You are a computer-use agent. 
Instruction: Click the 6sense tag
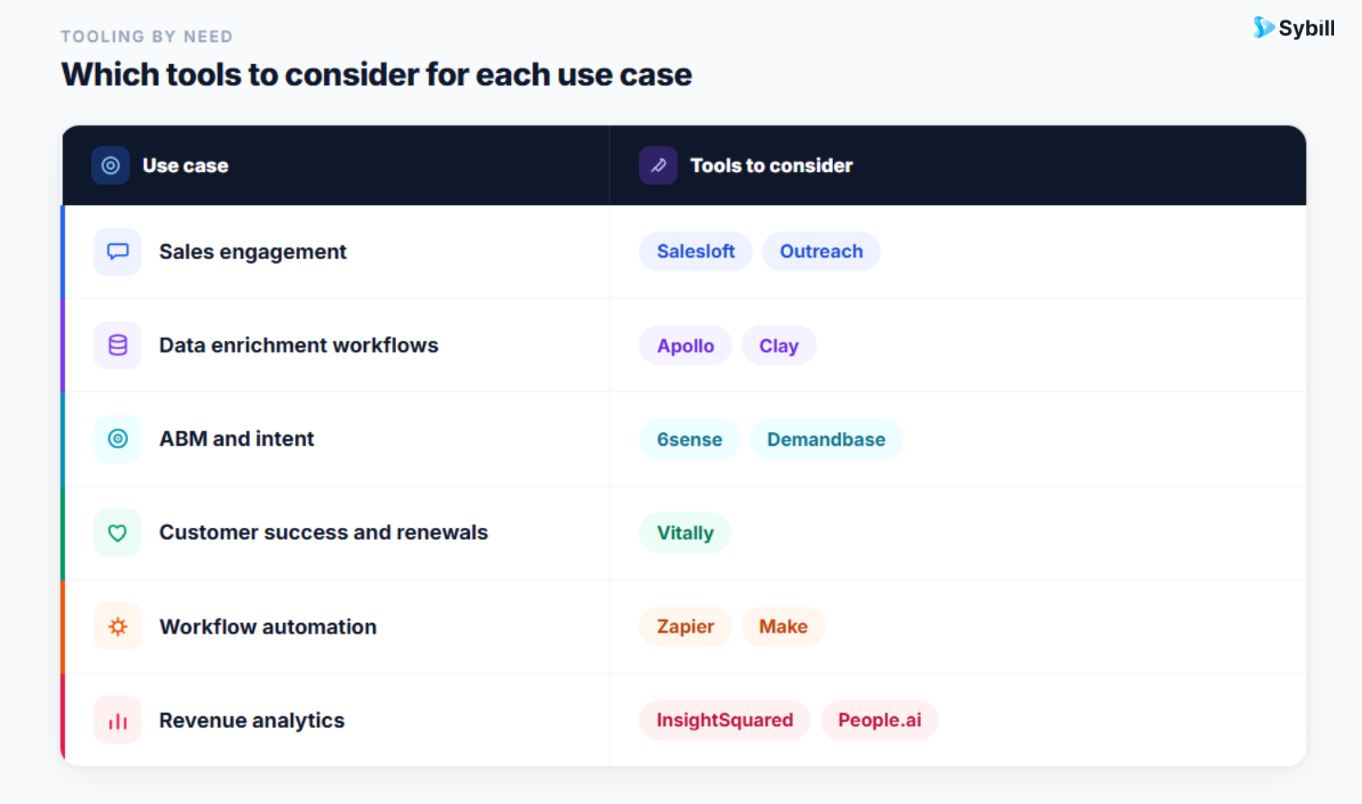[690, 439]
